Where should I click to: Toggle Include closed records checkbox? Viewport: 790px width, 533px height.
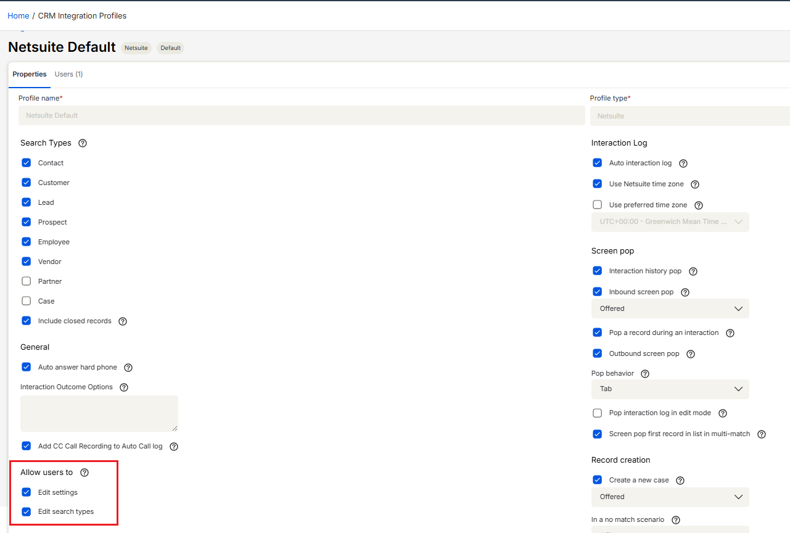27,321
